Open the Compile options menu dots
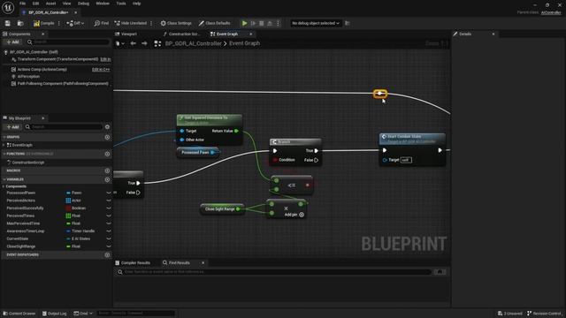The width and height of the screenshot is (566, 318). (x=59, y=23)
